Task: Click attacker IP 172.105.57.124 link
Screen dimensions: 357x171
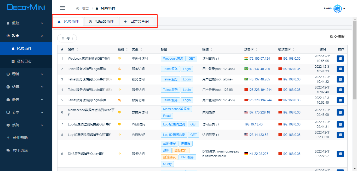Action: click(x=259, y=59)
